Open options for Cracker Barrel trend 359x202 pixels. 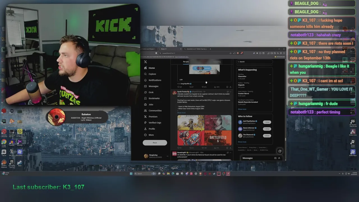[x=270, y=91]
